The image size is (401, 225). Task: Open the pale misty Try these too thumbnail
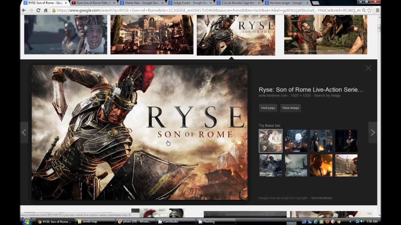(x=296, y=165)
